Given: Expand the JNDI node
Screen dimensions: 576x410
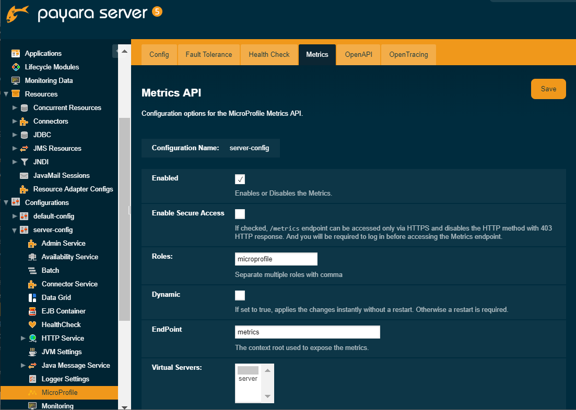Looking at the screenshot, I should (x=15, y=162).
